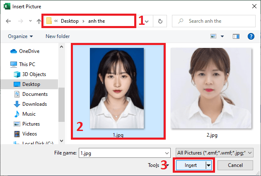Select the 2.jpg thumbnail
The image size is (261, 176).
click(211, 88)
